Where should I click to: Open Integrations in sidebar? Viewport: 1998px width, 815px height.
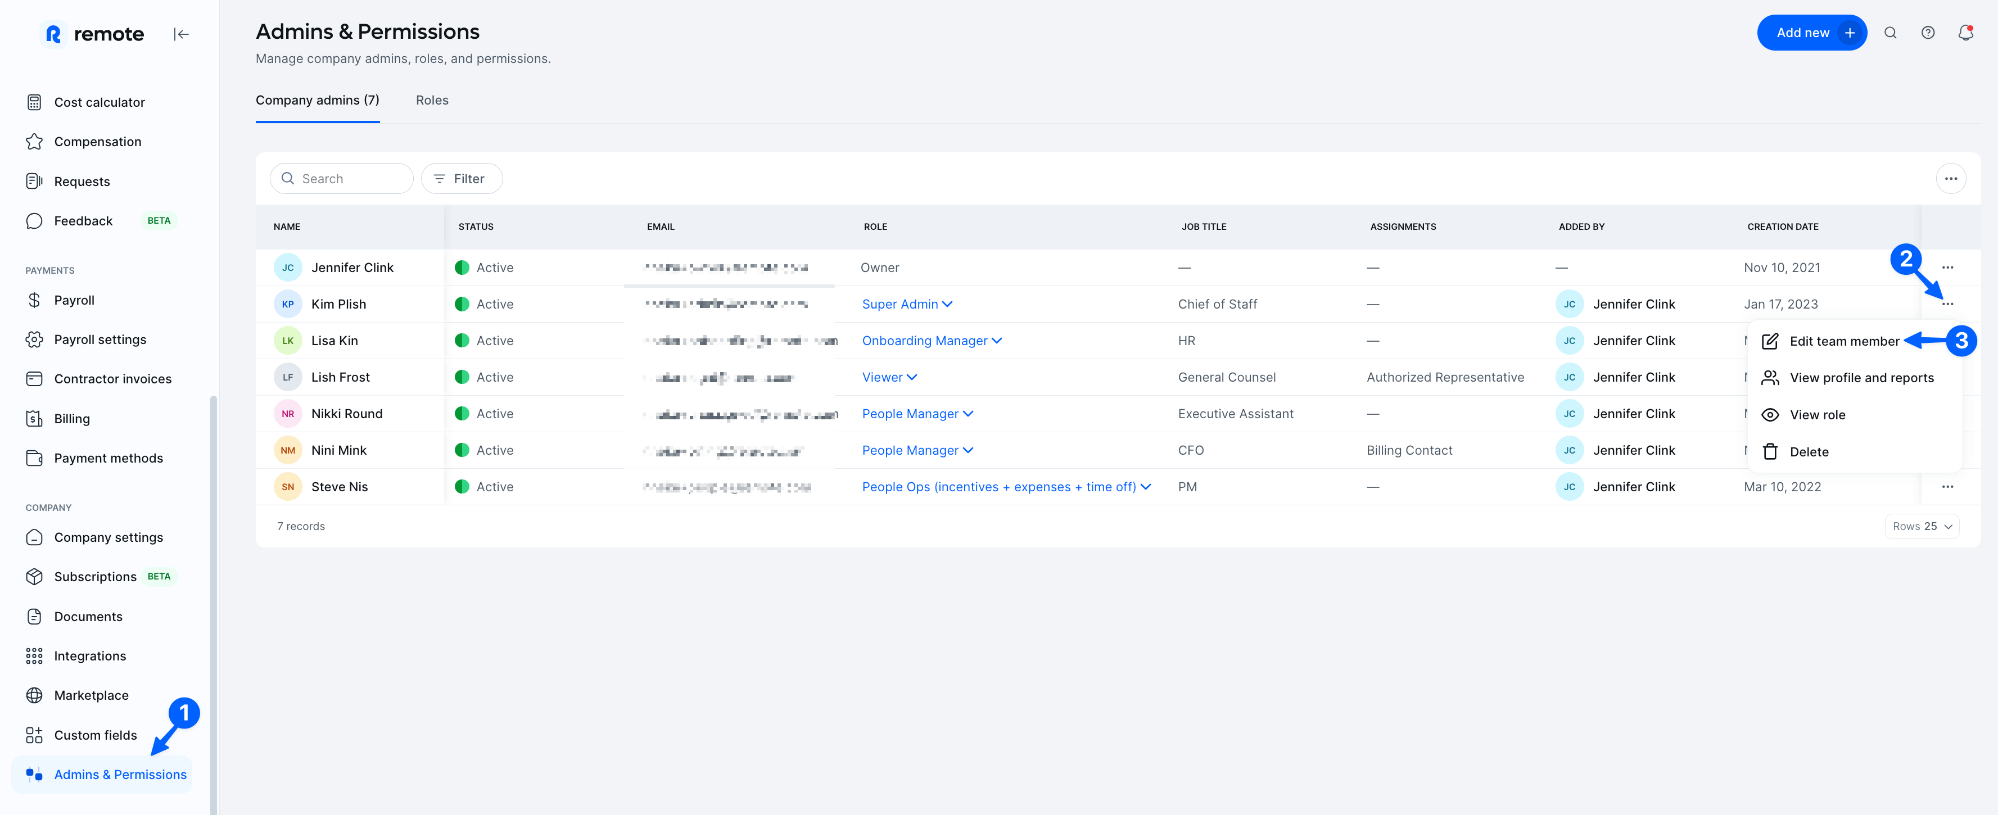tap(89, 656)
